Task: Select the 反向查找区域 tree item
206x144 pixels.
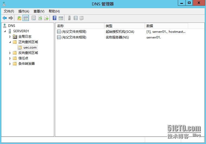Action: coord(28,53)
